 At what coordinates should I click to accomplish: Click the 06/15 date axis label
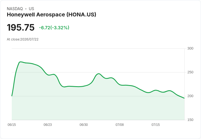pos(12,124)
